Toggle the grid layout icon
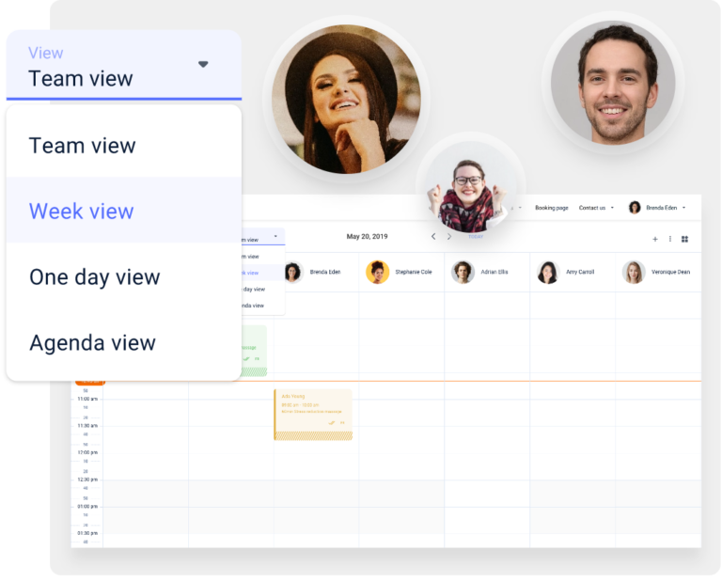722x582 pixels. (684, 239)
